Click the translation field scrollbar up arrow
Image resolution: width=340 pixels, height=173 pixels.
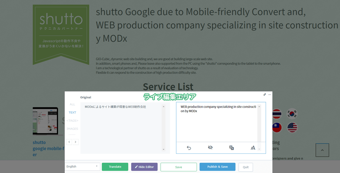(x=259, y=107)
